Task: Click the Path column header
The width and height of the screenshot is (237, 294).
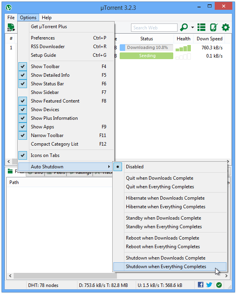Action: point(14,182)
